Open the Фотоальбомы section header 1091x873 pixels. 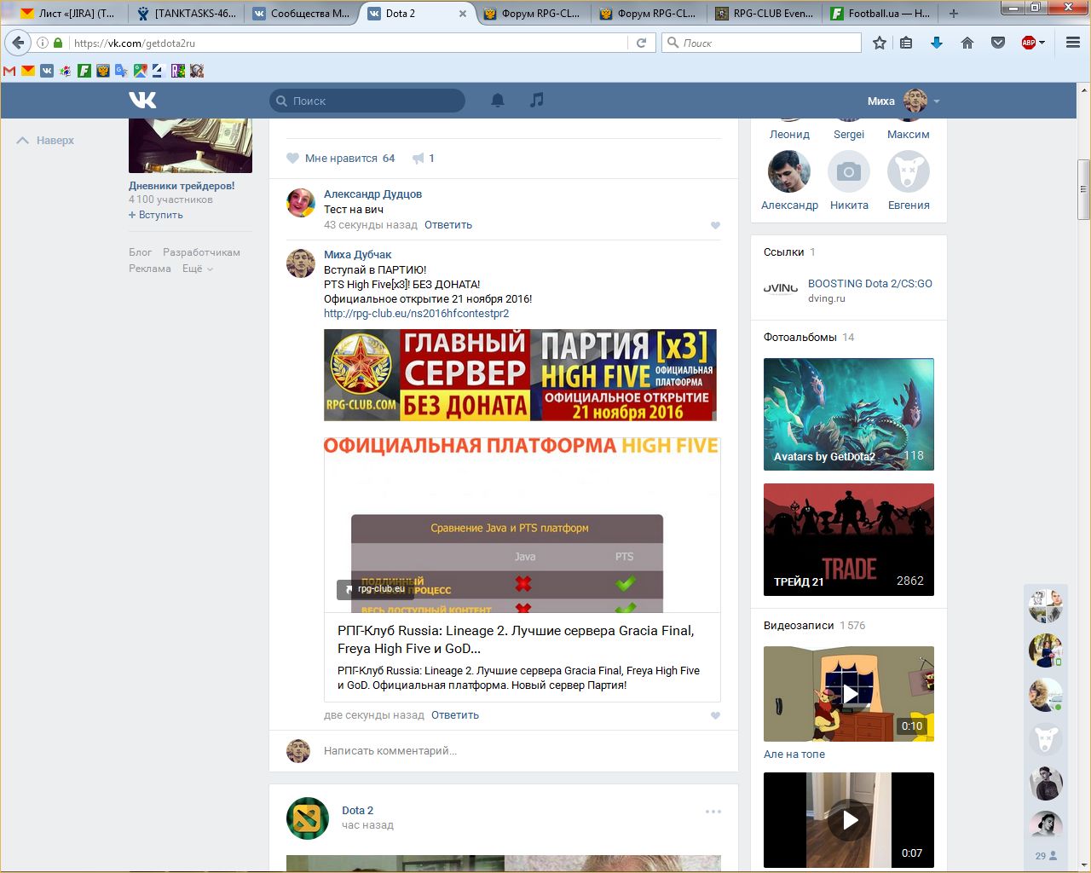click(800, 338)
